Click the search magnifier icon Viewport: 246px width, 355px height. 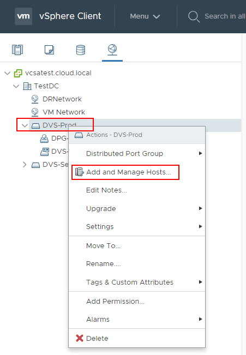tap(194, 17)
